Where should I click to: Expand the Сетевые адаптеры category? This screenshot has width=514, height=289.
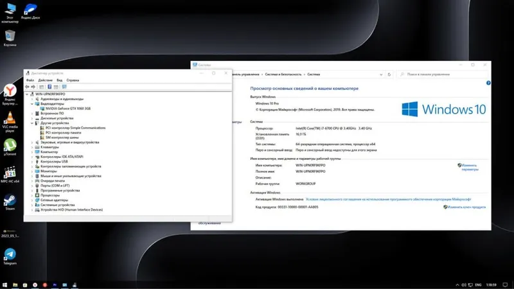click(32, 200)
